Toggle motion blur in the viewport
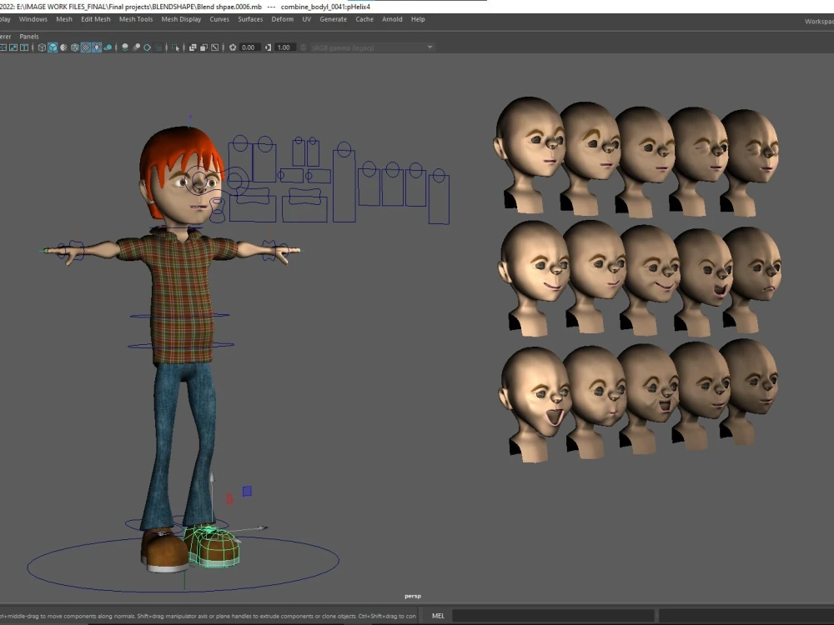Screen dimensions: 834x625 click(x=136, y=47)
